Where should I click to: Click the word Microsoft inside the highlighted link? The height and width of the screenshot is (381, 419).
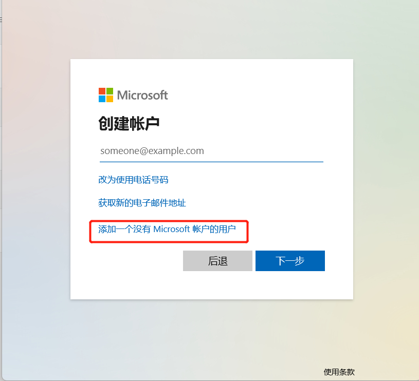(x=172, y=229)
